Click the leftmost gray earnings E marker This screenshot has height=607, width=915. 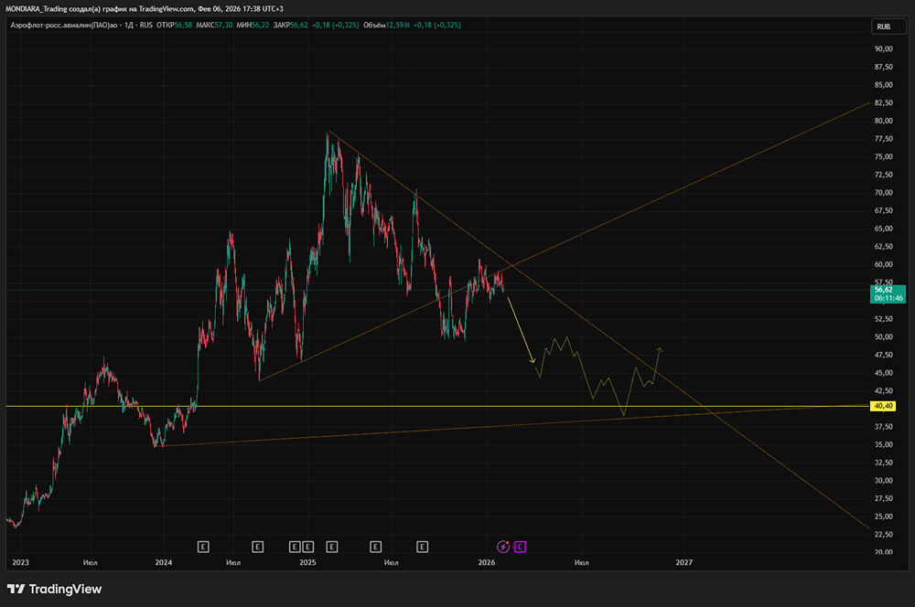click(x=203, y=547)
